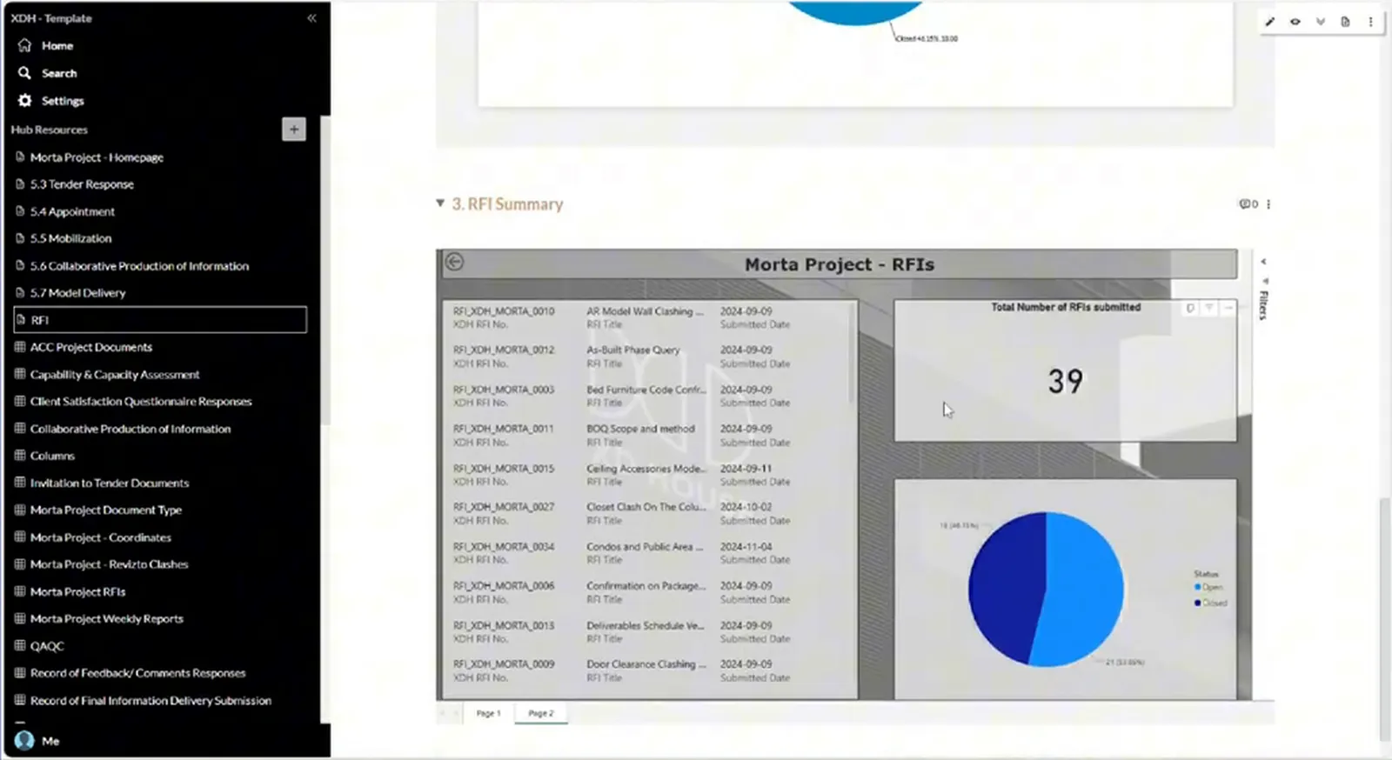Open the 5.3 Tender Response document
Viewport: 1392px width, 760px height.
(82, 184)
